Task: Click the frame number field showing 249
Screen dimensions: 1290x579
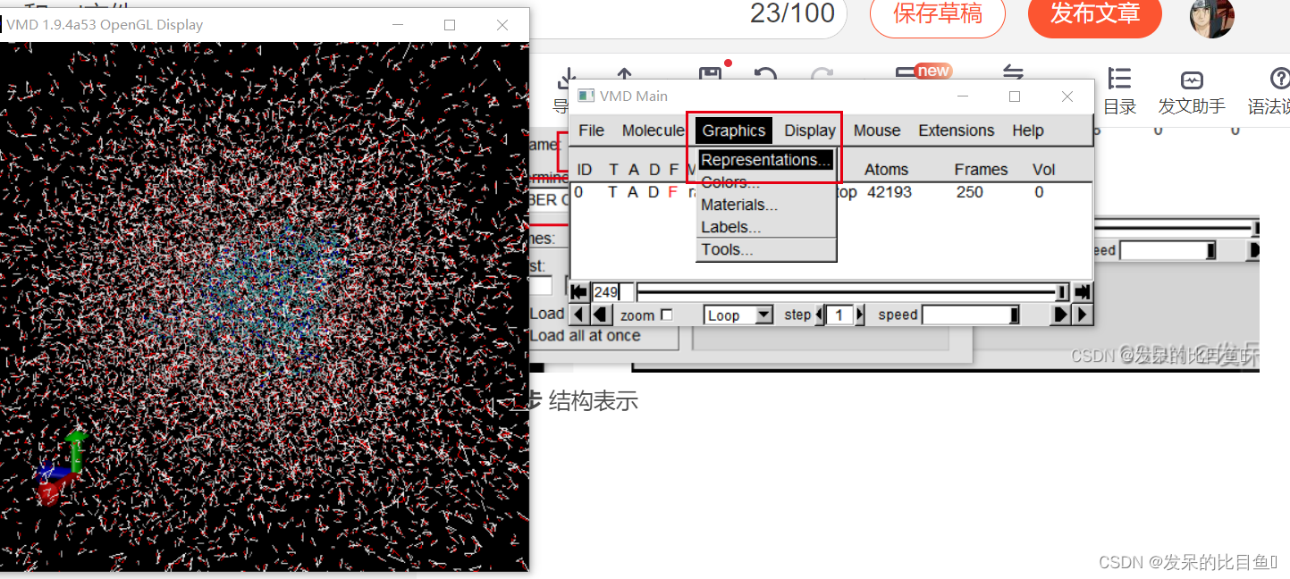Action: click(x=613, y=292)
